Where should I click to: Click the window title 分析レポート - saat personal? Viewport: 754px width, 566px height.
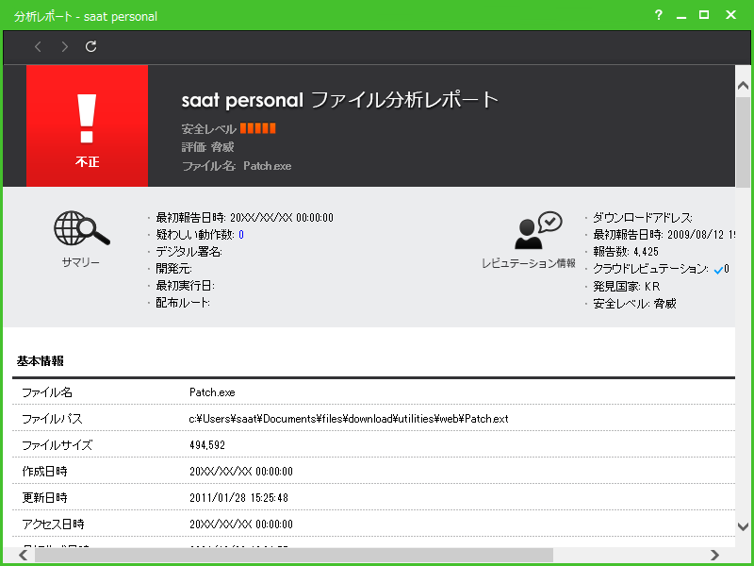tap(86, 16)
